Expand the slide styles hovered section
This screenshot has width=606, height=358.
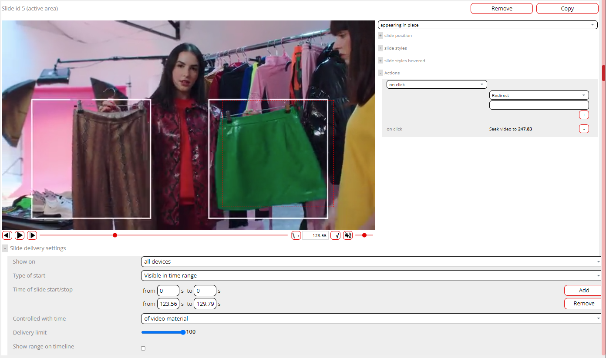380,61
